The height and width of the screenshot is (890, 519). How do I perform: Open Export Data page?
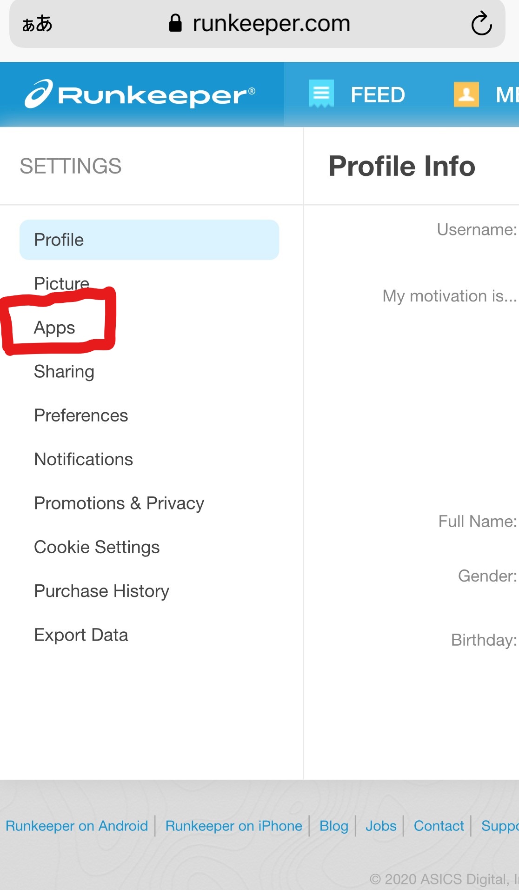(x=81, y=635)
